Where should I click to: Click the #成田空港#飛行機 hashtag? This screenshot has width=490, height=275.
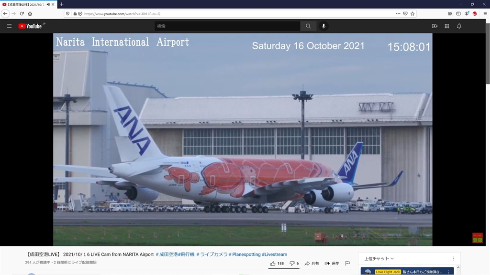point(175,254)
